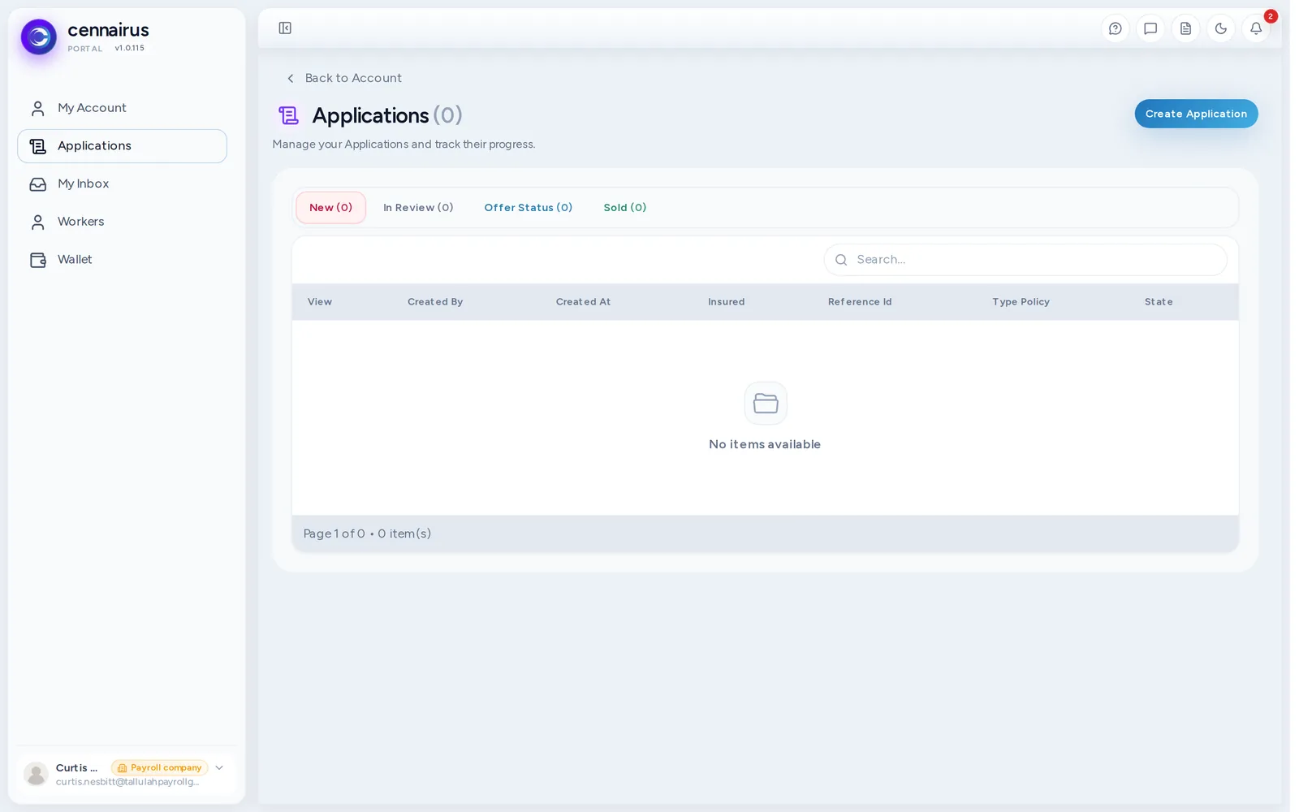1299x812 pixels.
Task: Click the "No items available" text
Action: [765, 444]
